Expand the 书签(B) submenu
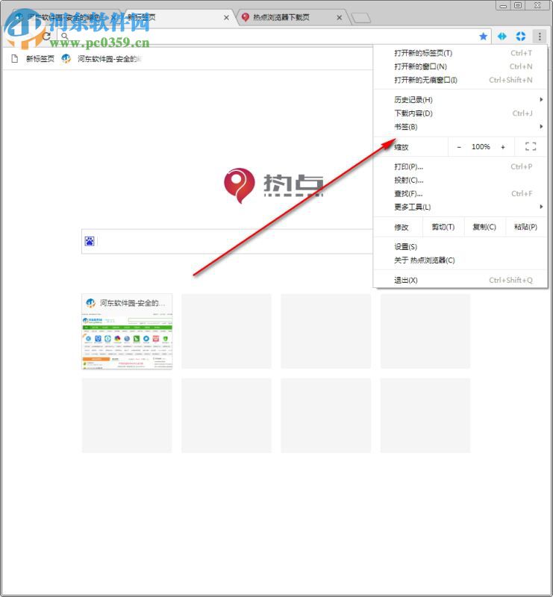 pyautogui.click(x=460, y=127)
